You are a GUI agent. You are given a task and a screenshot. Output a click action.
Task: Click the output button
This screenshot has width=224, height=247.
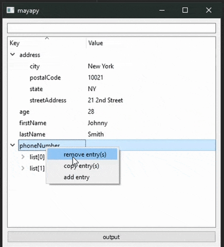pos(111,237)
